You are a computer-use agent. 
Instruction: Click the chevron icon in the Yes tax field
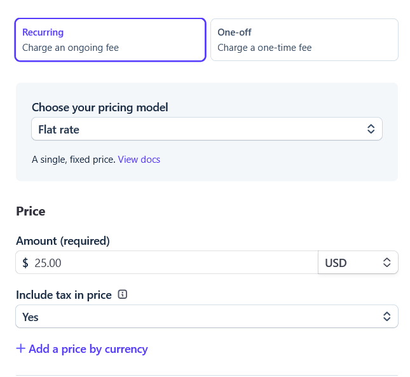coord(386,317)
